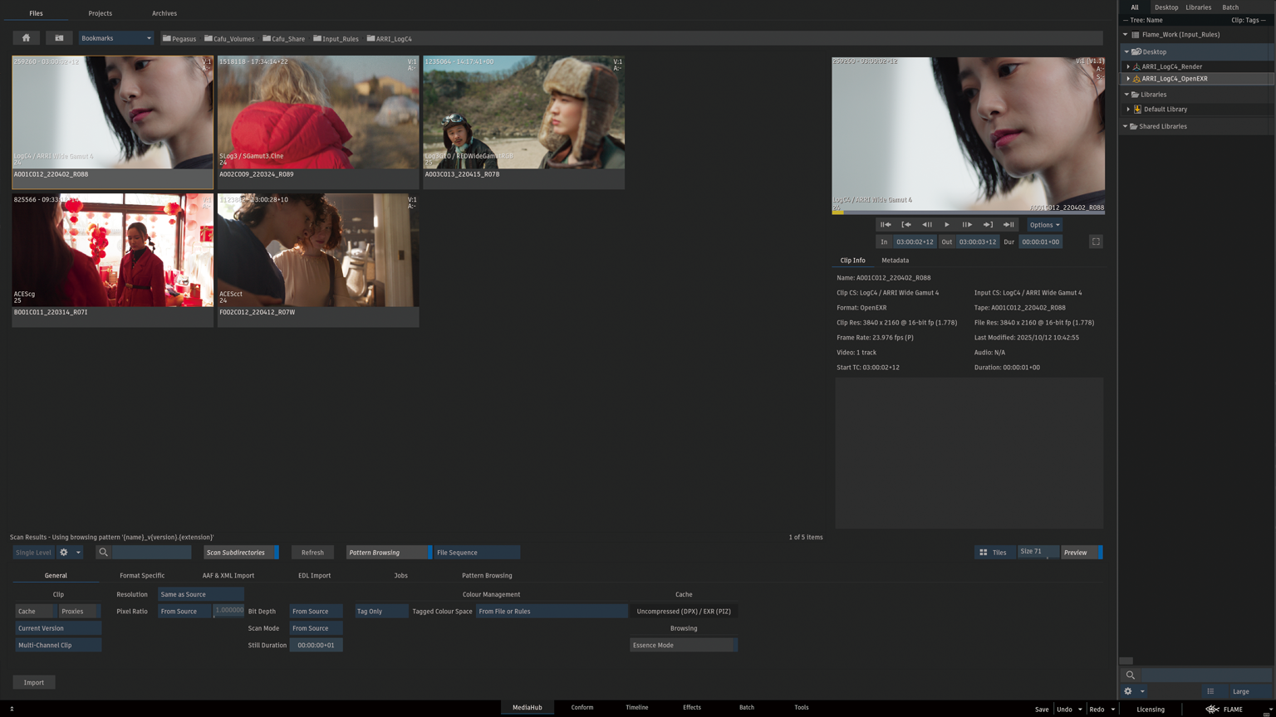Click the Home folder icon

(x=26, y=38)
